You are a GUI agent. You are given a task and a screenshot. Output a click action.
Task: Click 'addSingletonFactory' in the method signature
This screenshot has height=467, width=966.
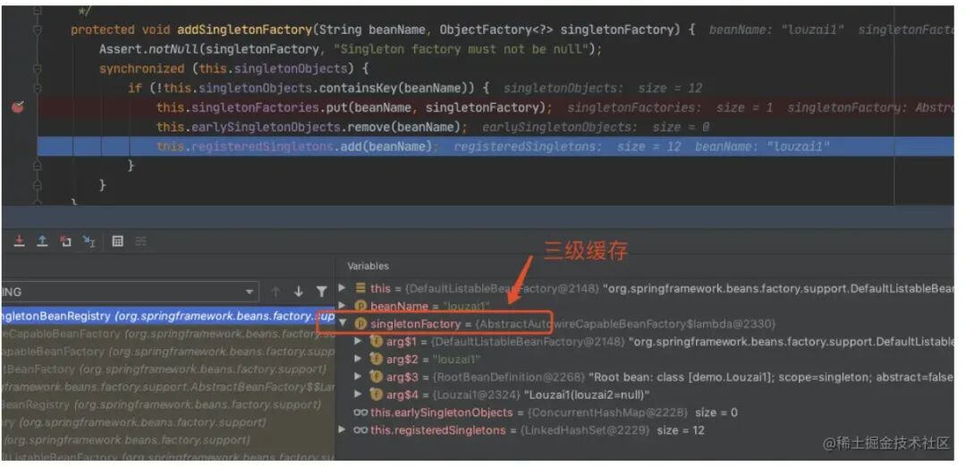(x=244, y=30)
